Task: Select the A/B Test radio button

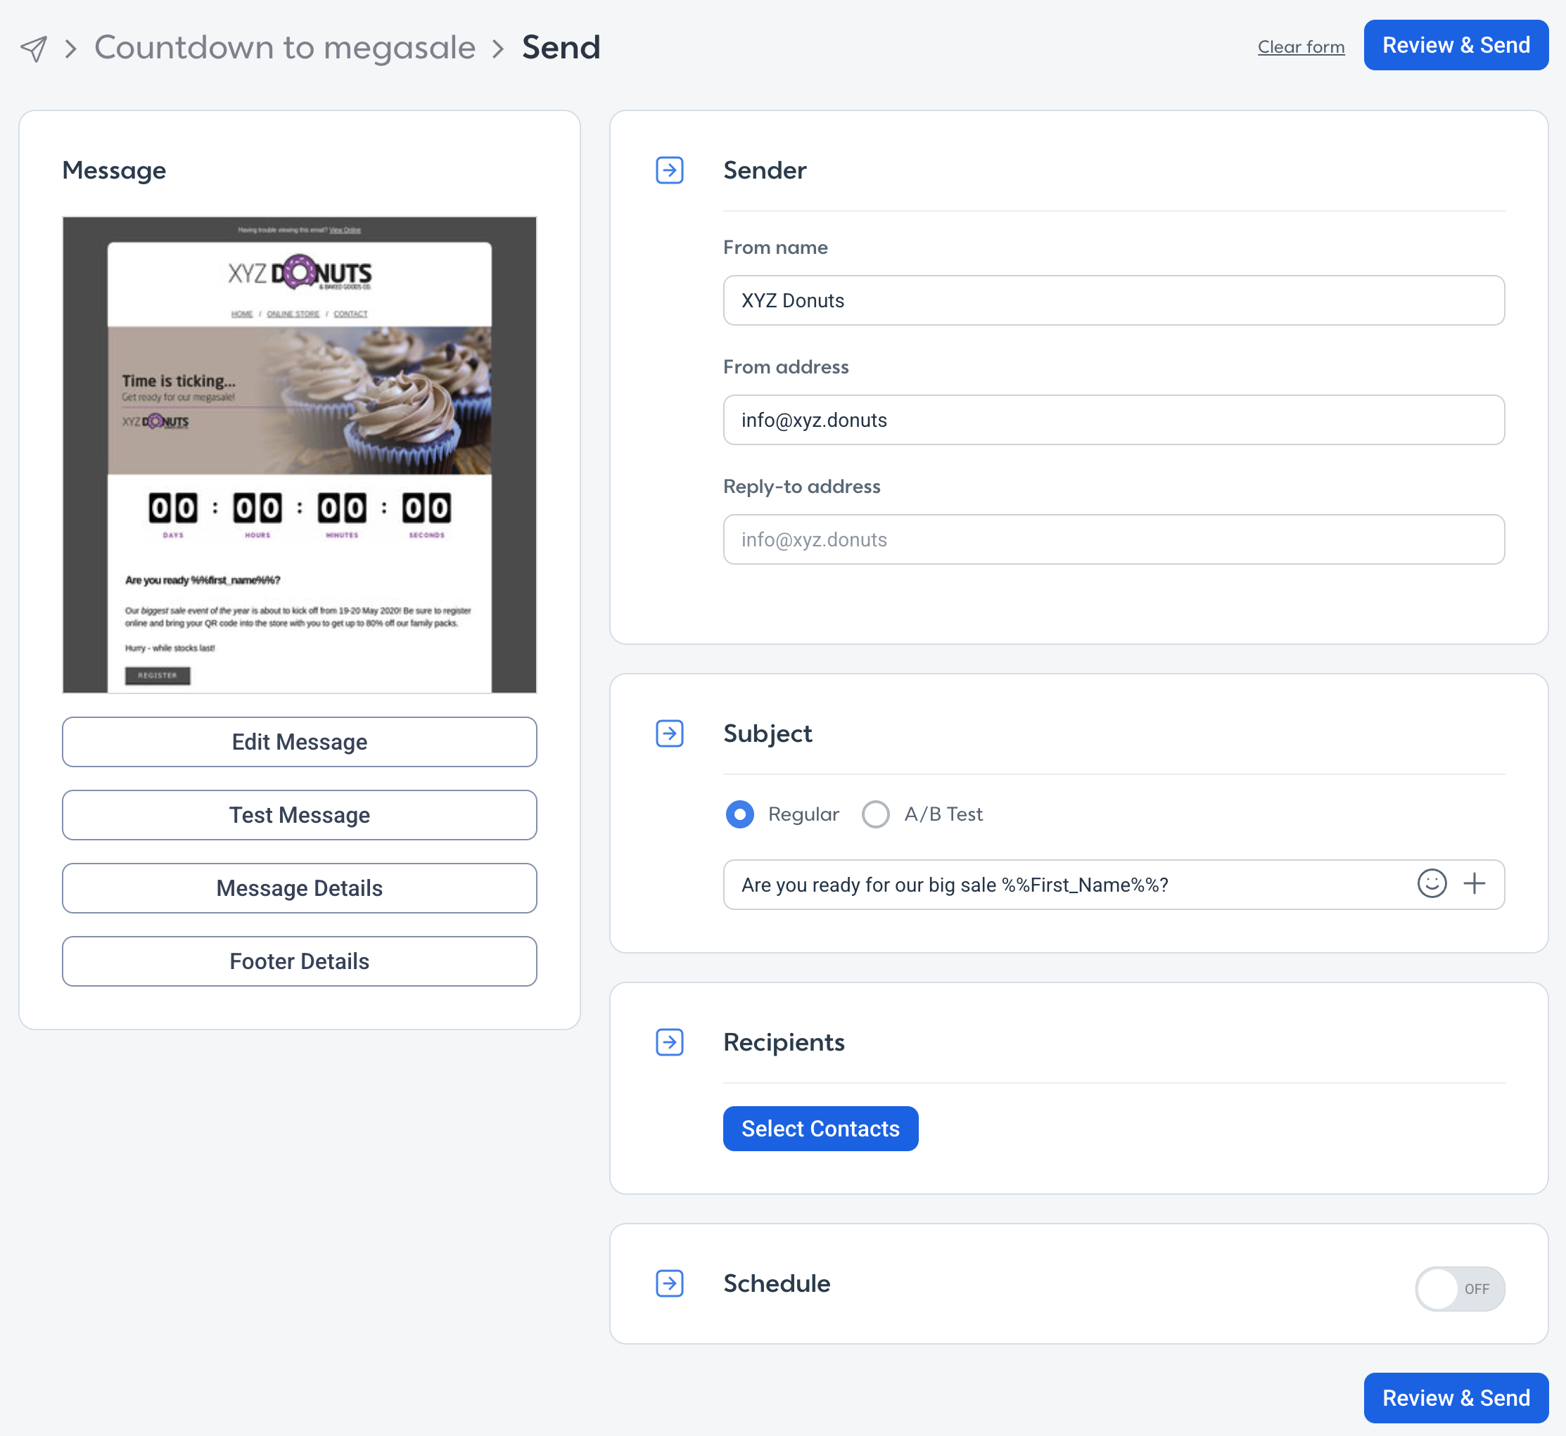Action: 875,814
